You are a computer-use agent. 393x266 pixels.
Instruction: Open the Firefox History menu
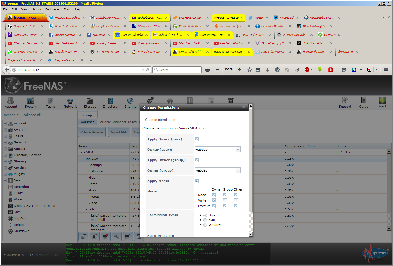click(36, 9)
